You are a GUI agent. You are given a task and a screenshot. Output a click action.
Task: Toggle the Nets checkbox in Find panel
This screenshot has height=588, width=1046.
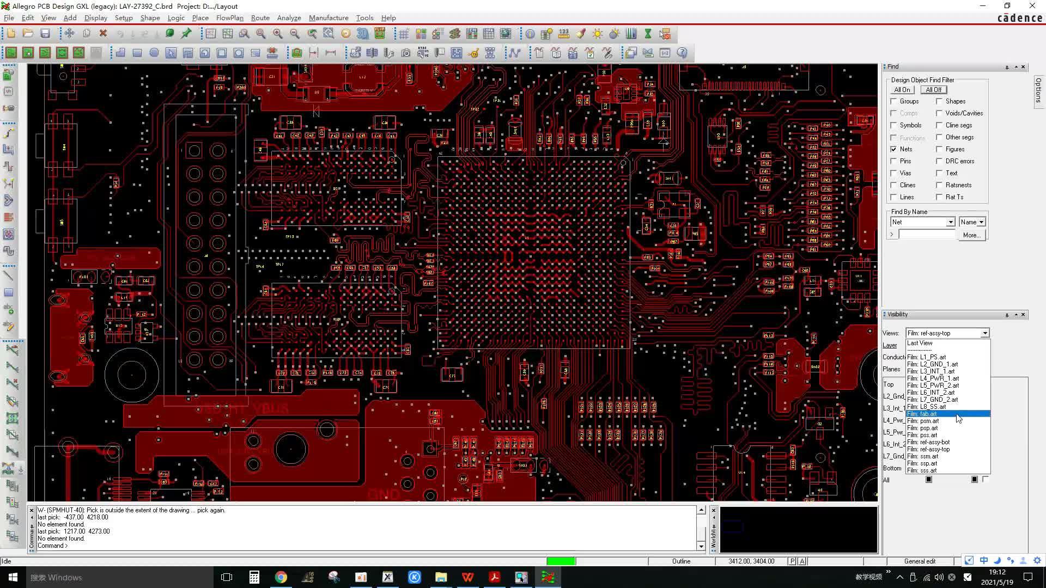[895, 149]
